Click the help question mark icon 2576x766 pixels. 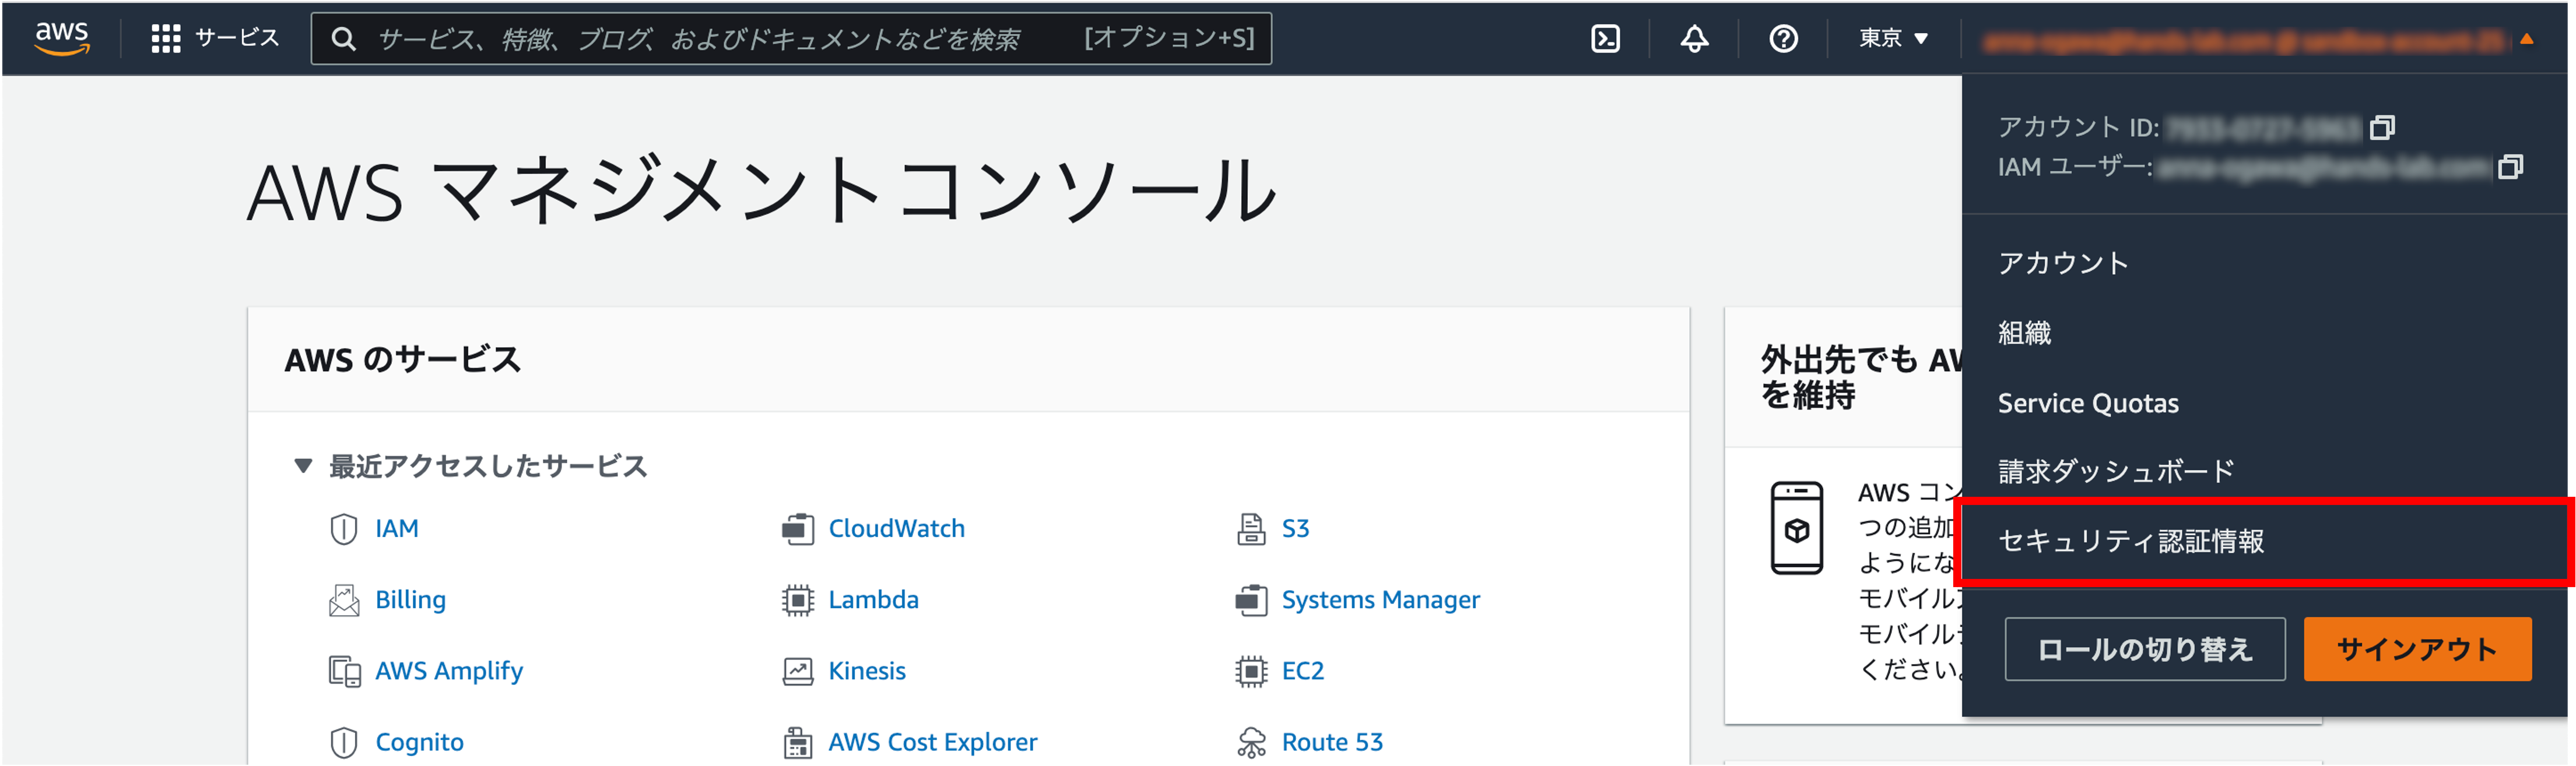coord(1783,39)
